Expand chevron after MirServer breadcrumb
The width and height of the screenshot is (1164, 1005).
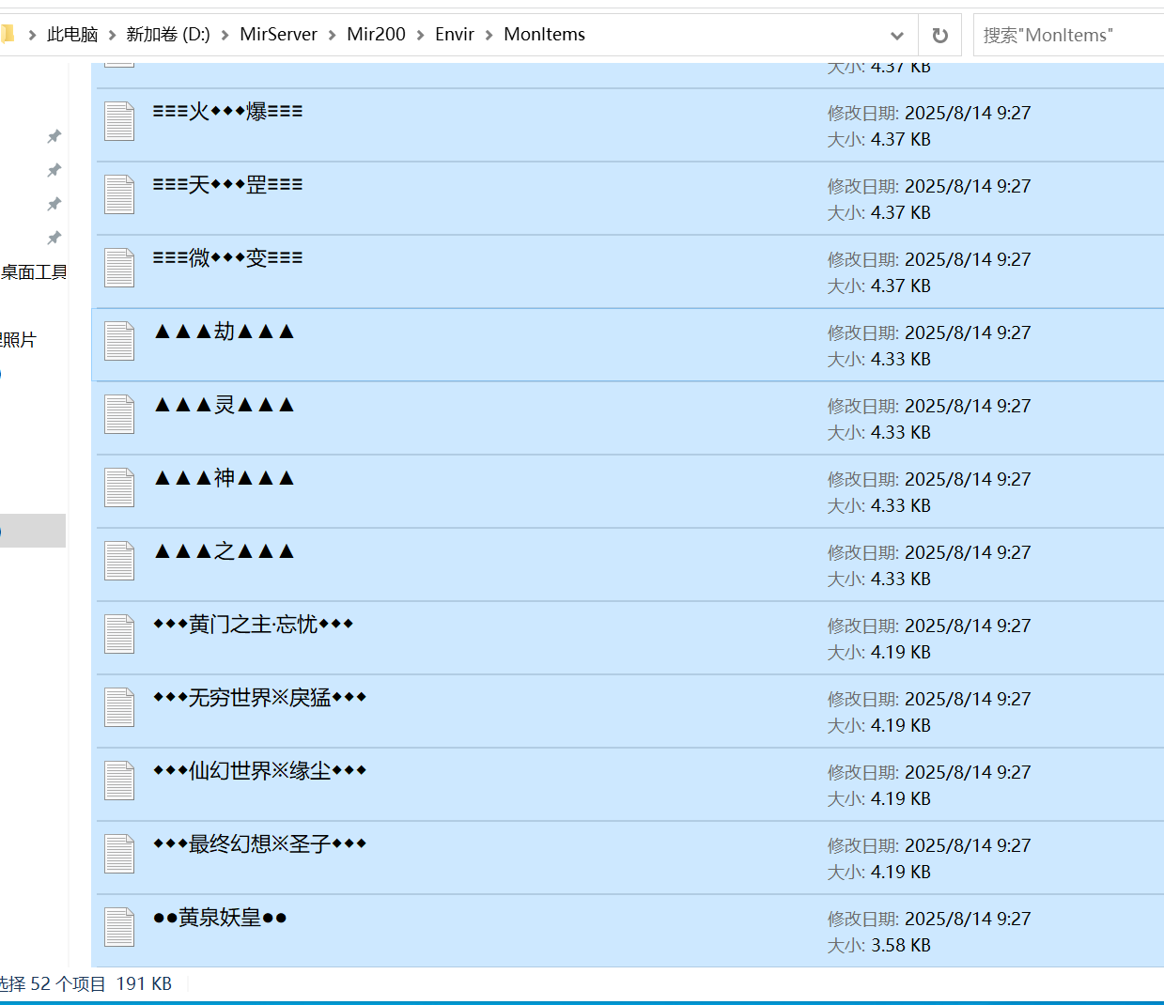(333, 35)
